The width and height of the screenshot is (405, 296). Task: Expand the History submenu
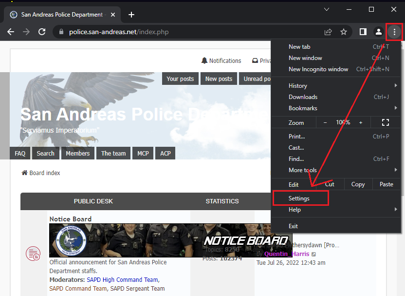click(336, 86)
